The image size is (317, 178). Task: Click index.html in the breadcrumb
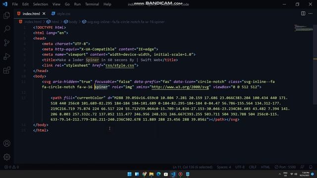[x=33, y=22]
